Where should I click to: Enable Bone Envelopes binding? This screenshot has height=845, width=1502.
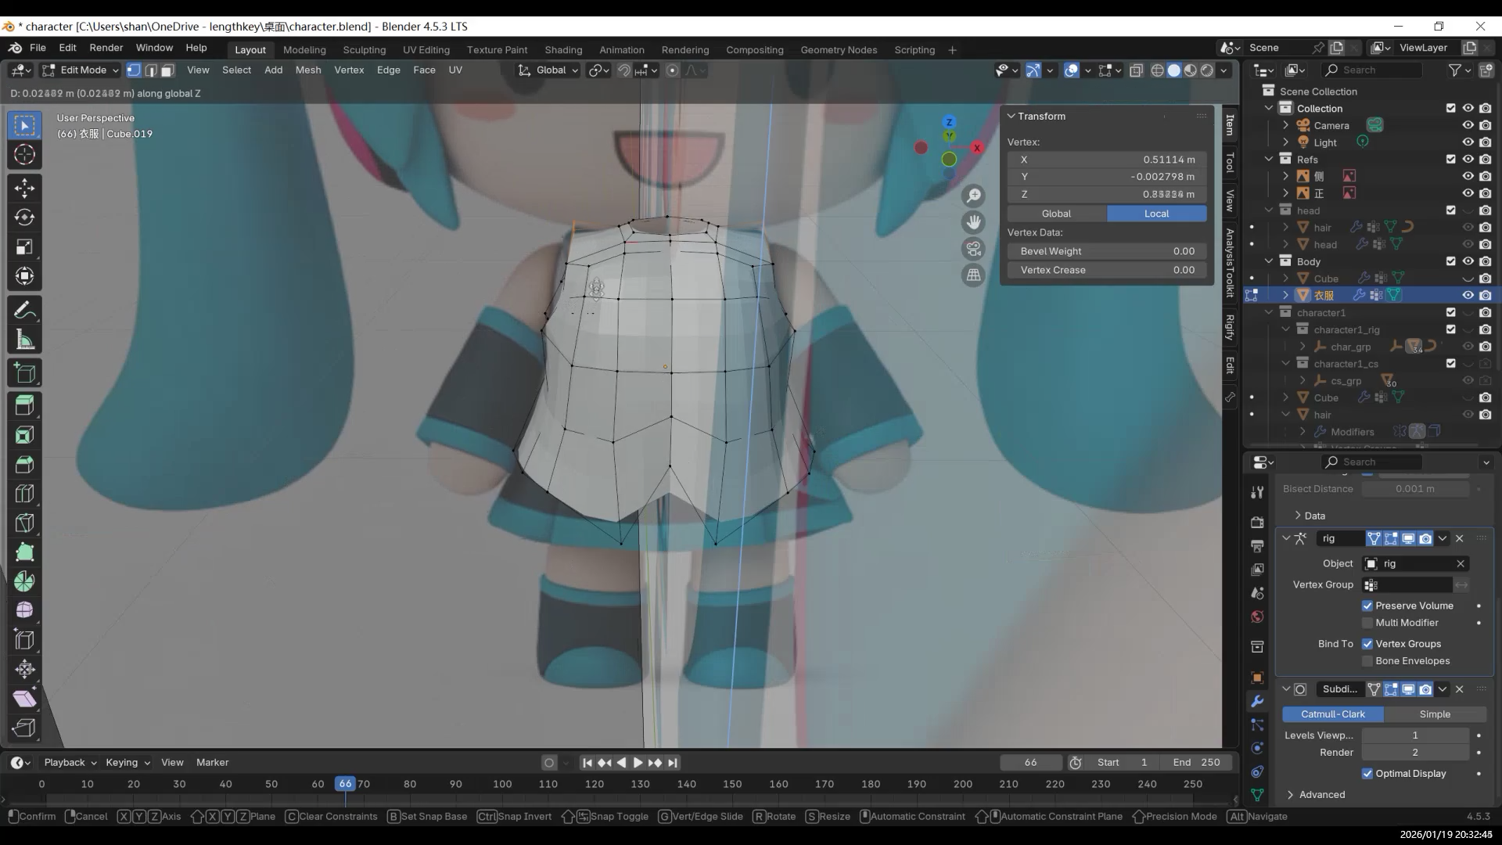point(1367,661)
